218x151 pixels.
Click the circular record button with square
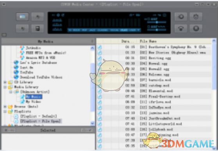tap(196, 29)
